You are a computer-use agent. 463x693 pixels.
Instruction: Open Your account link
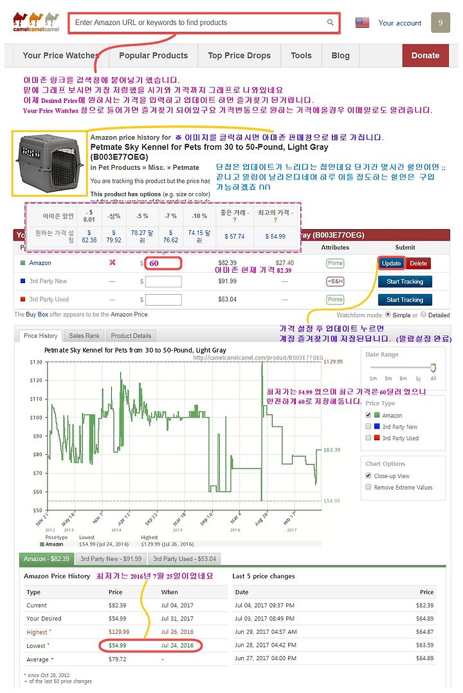[400, 23]
